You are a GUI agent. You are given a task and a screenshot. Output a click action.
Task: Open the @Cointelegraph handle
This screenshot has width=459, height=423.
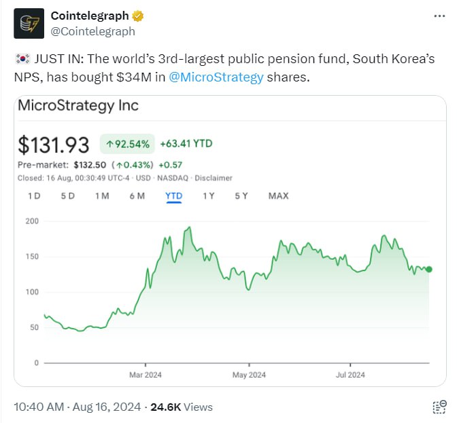[x=92, y=31]
